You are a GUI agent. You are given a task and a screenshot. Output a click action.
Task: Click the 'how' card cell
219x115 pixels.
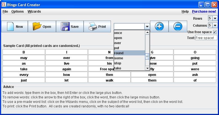pos(67,75)
